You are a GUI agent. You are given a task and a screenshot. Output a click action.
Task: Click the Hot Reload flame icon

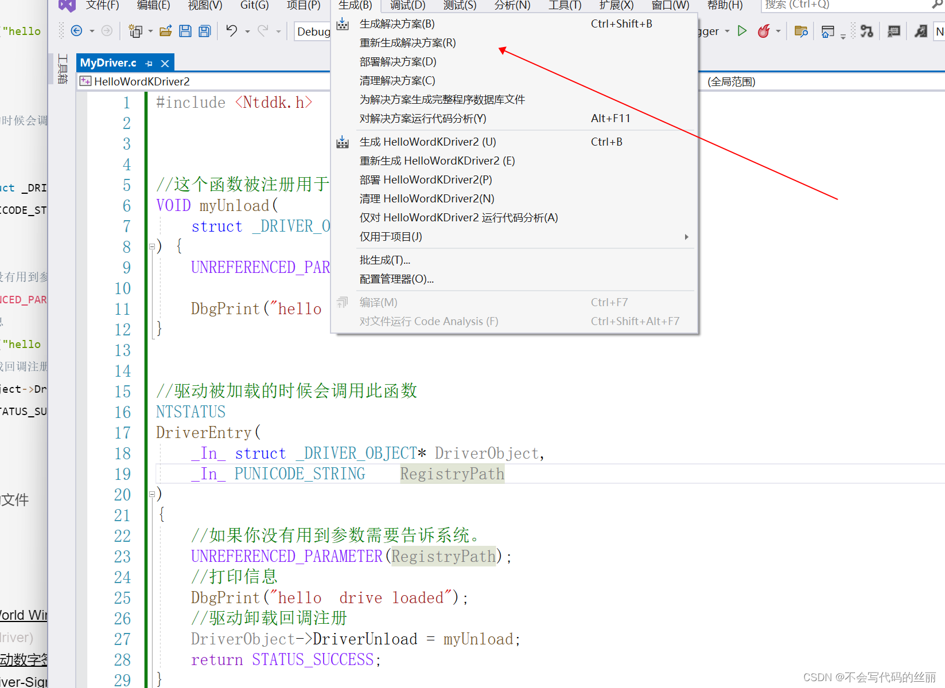(x=763, y=31)
